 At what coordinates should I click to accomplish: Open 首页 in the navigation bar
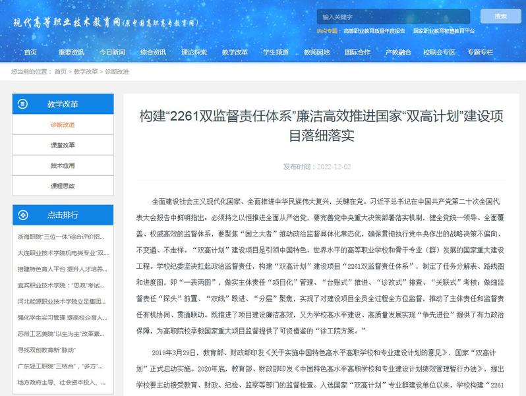tap(31, 52)
